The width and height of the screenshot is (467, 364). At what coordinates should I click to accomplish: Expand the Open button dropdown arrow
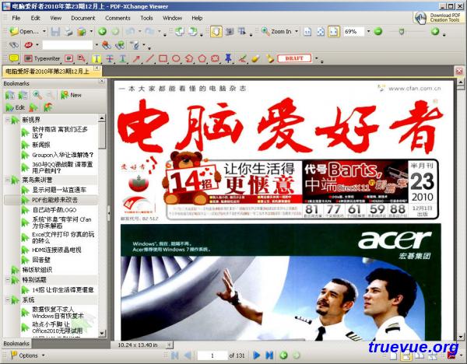(x=44, y=31)
